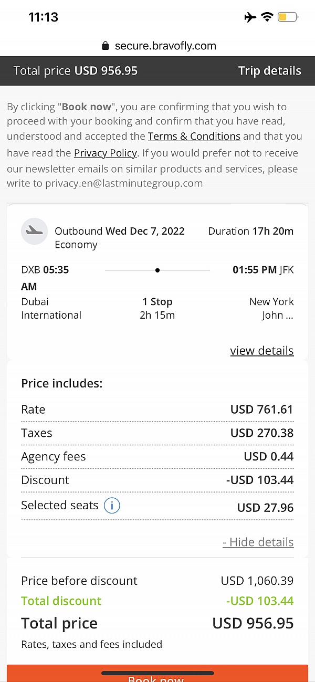Open Trip details in the header
Image resolution: width=315 pixels, height=682 pixels.
pyautogui.click(x=269, y=71)
